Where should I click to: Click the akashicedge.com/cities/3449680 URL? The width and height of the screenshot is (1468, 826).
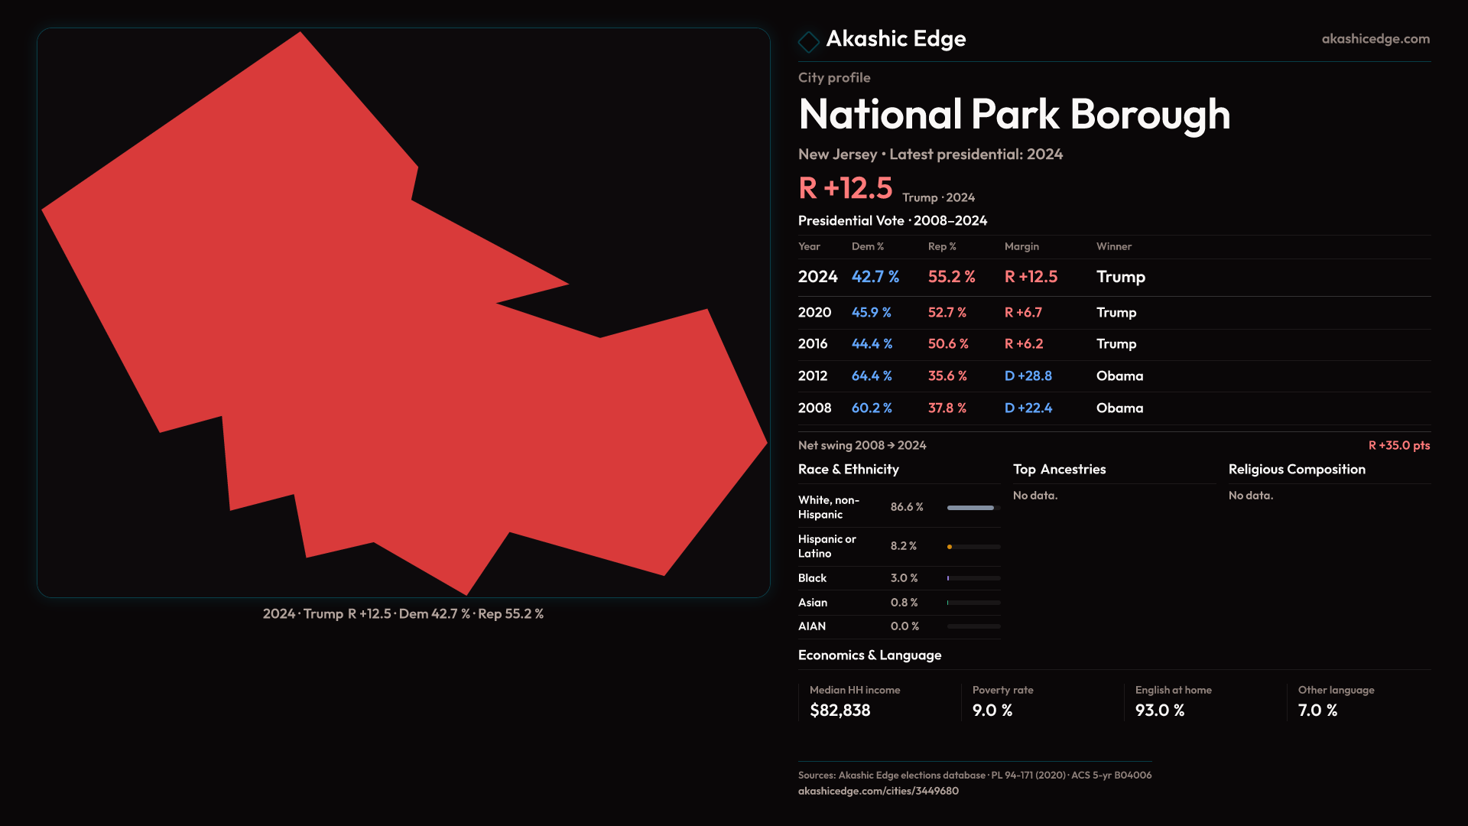click(x=878, y=791)
